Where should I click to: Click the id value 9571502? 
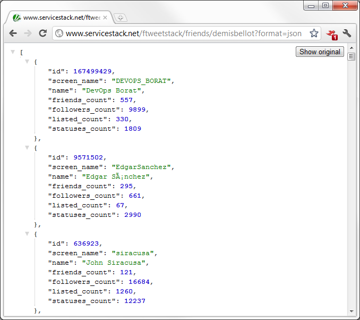pyautogui.click(x=88, y=157)
